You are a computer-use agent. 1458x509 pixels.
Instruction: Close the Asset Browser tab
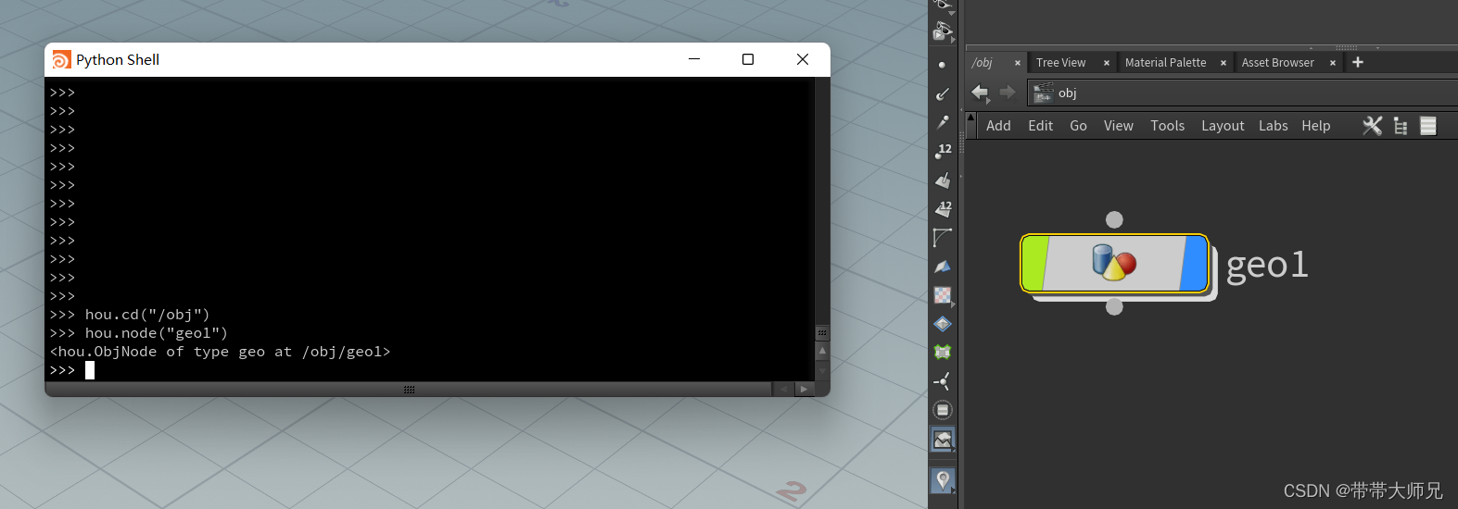pos(1333,63)
